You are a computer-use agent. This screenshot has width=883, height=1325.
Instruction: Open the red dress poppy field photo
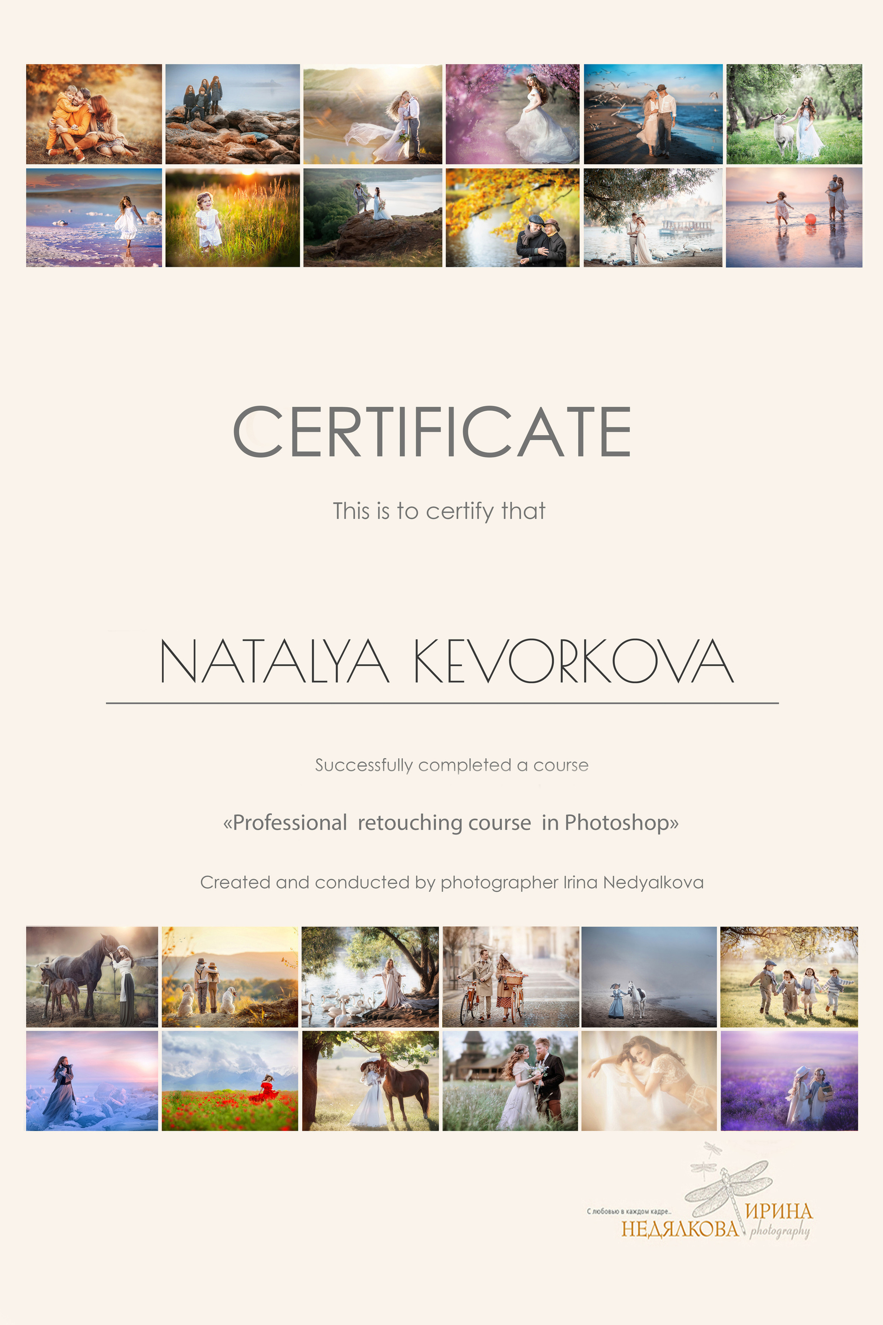coord(230,1081)
